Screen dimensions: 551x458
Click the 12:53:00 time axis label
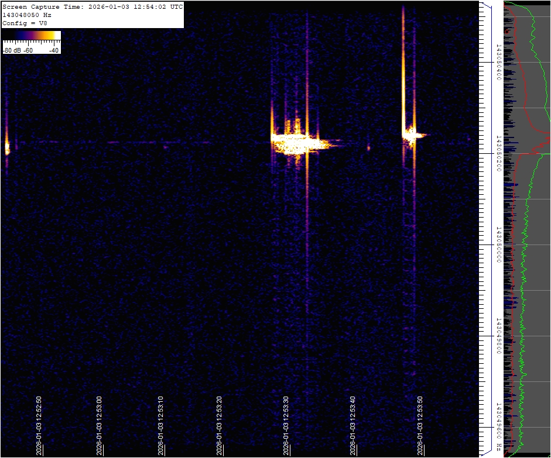tap(99, 426)
